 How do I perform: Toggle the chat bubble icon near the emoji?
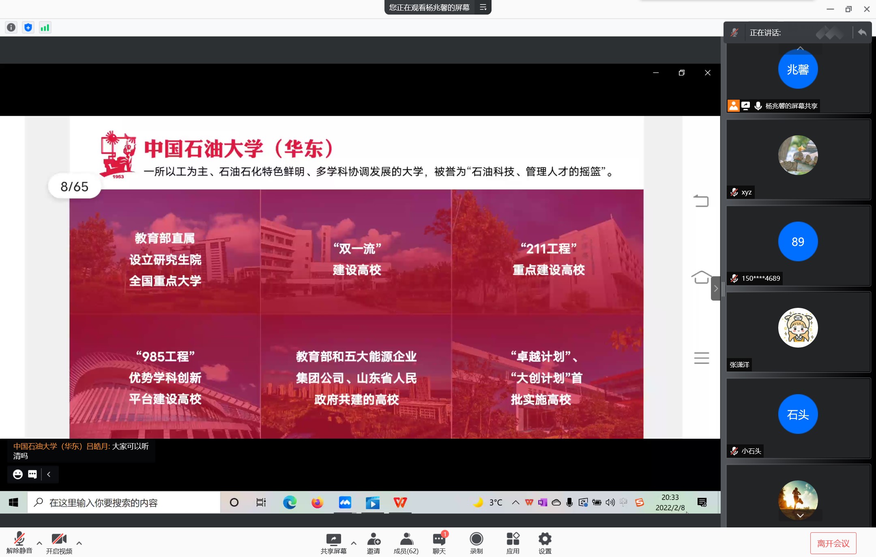(x=32, y=474)
